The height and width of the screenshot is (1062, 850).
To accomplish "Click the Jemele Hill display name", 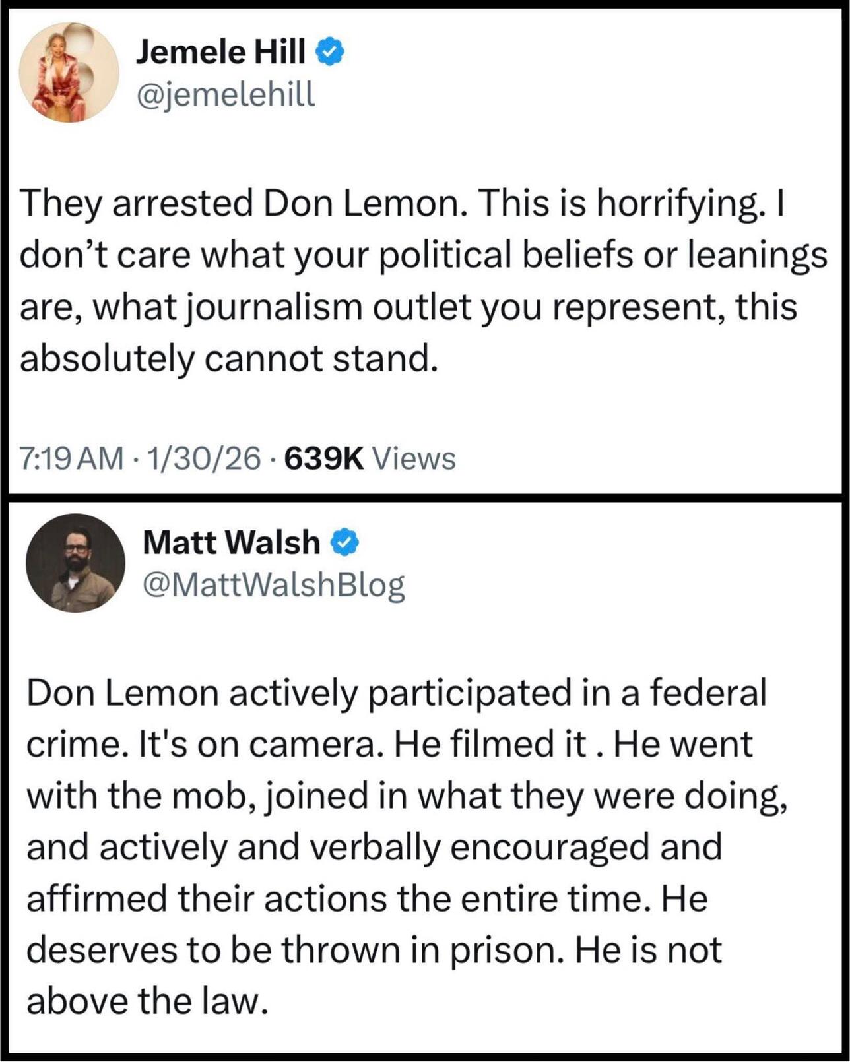I will [220, 52].
